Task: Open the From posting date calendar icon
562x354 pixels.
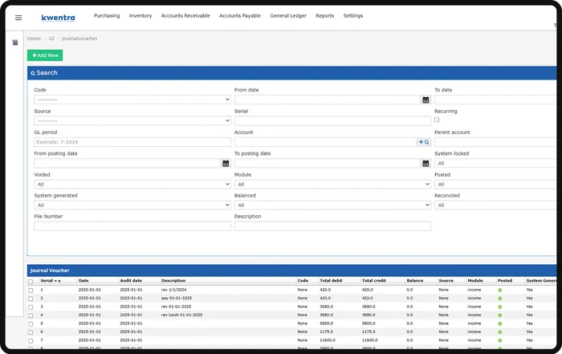Action: pyautogui.click(x=226, y=164)
